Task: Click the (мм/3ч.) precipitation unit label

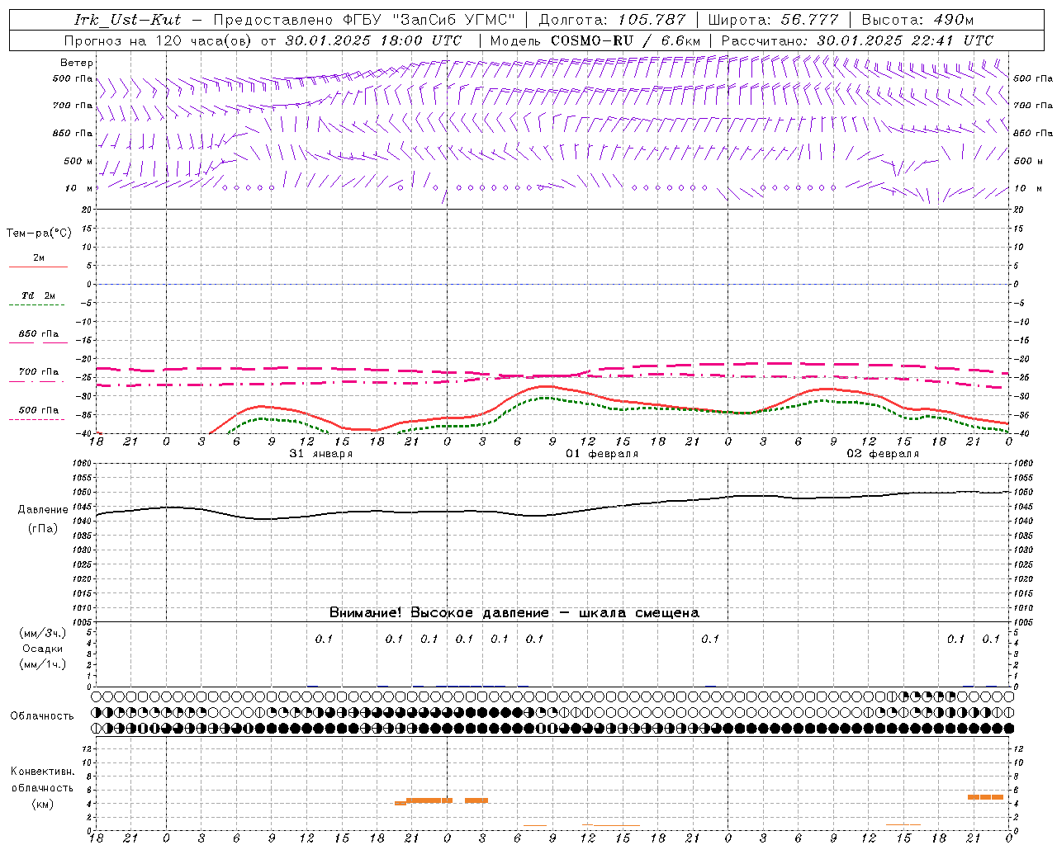Action: click(x=43, y=633)
